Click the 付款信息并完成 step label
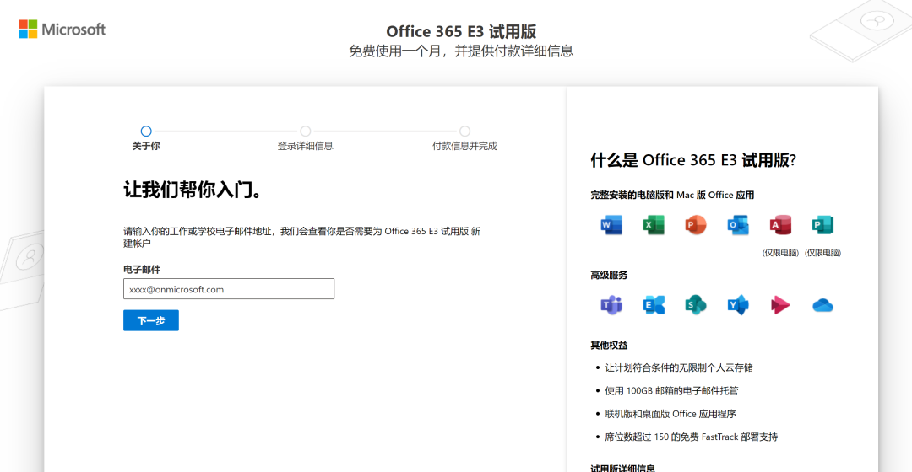912x472 pixels. coord(464,146)
